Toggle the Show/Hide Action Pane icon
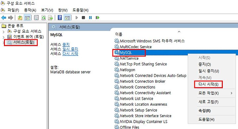 click(x=67, y=18)
